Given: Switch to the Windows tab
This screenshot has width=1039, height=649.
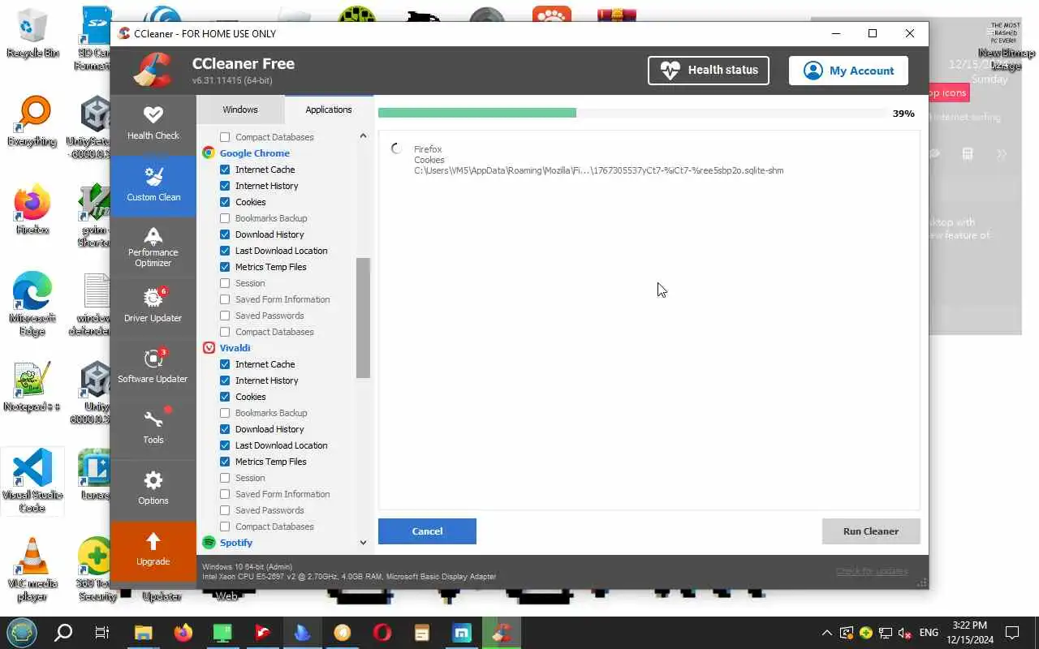Looking at the screenshot, I should 240,110.
